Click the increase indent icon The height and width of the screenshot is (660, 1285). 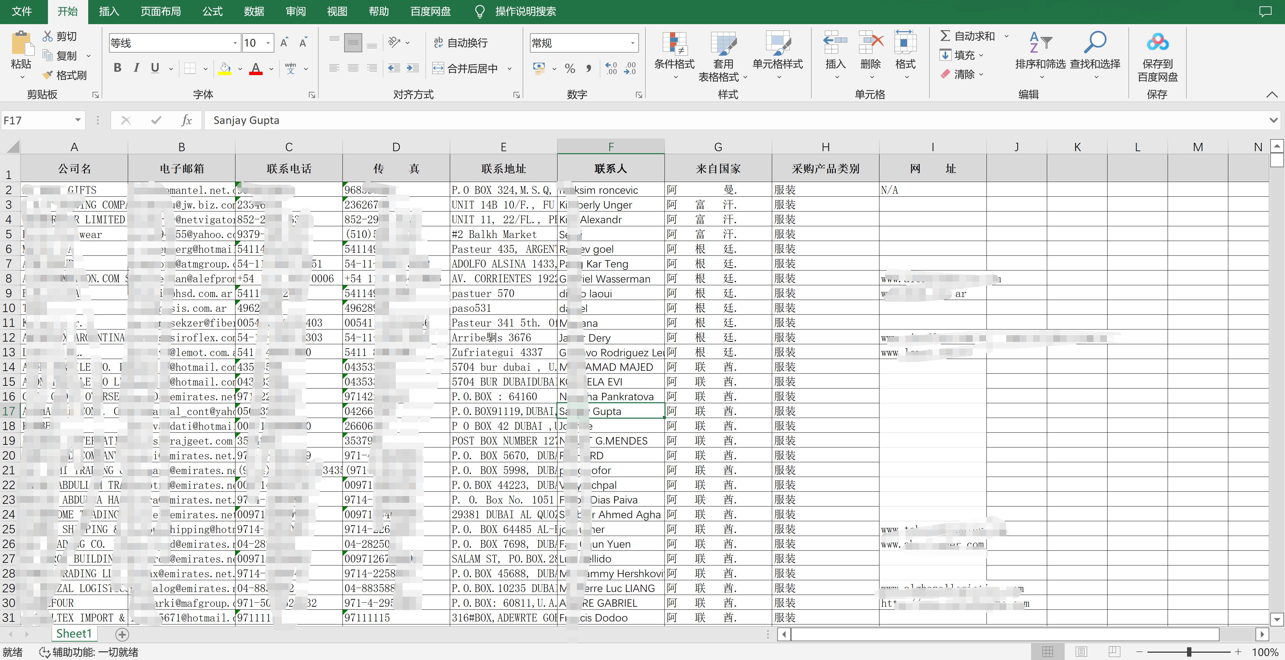pos(413,68)
